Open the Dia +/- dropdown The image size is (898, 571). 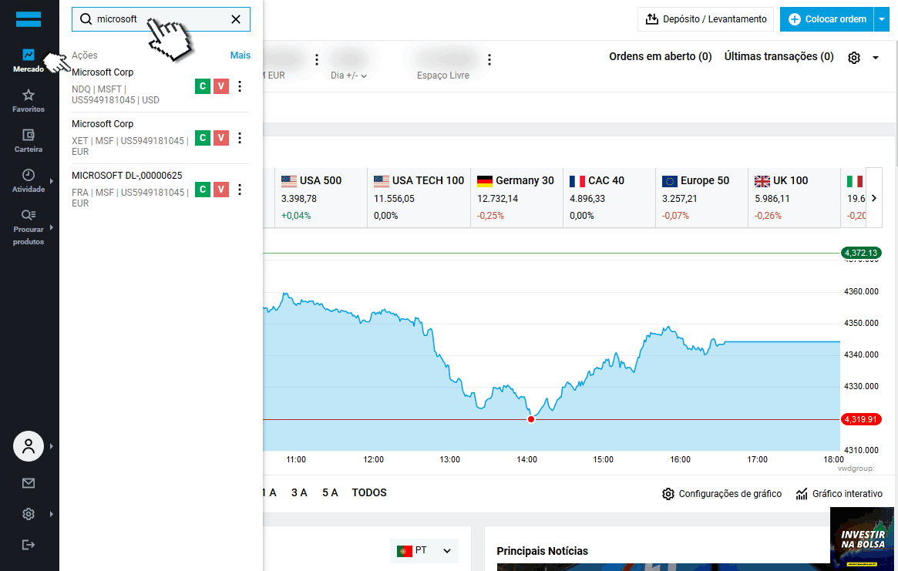point(348,75)
